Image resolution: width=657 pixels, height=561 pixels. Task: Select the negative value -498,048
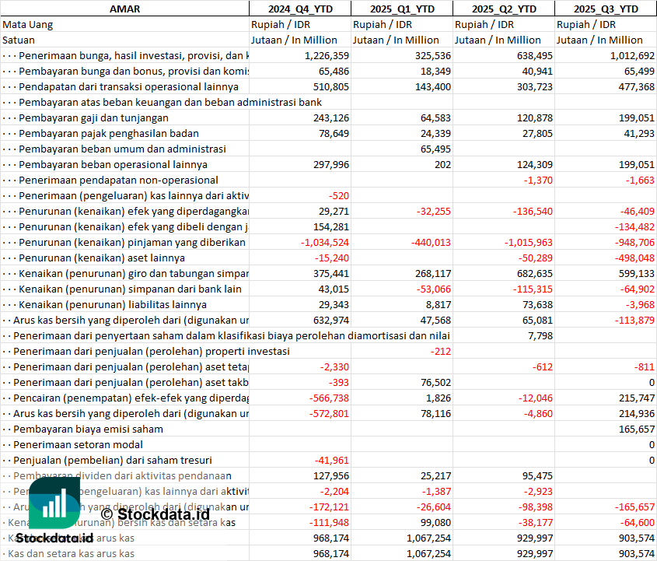[x=634, y=258]
